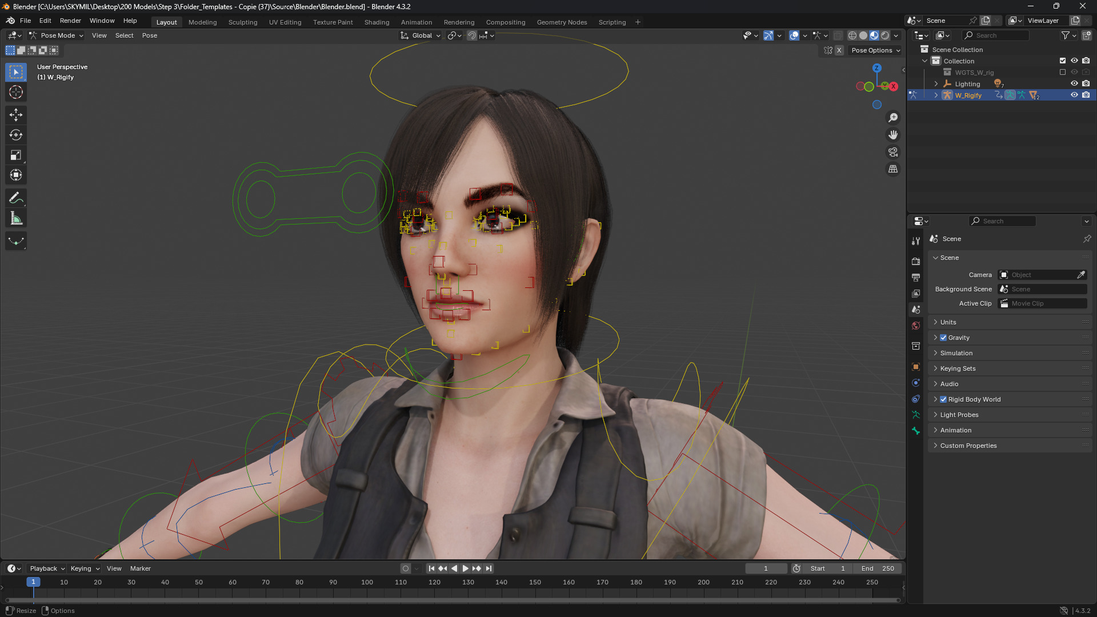Viewport: 1097px width, 617px height.
Task: Open the Collection properties tab
Action: 916,346
